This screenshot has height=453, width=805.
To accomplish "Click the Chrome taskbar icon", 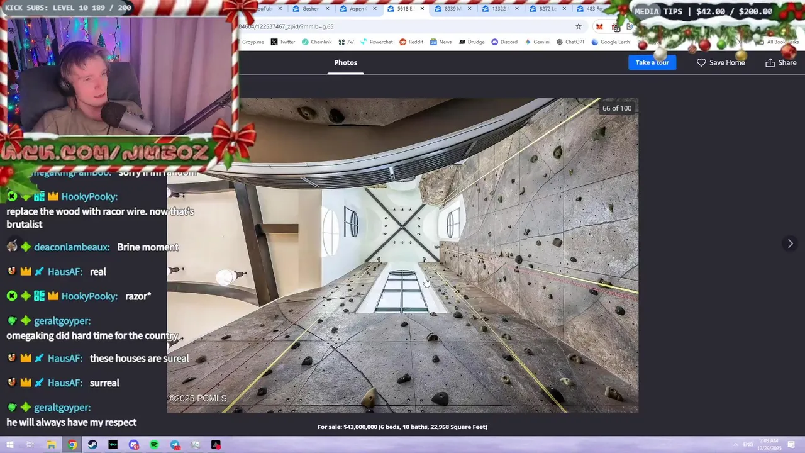I will [72, 445].
